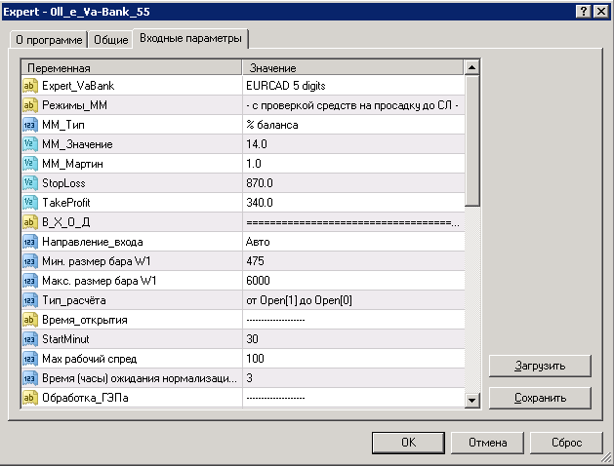
Task: Click the double icon beside StopLoss
Action: click(30, 183)
